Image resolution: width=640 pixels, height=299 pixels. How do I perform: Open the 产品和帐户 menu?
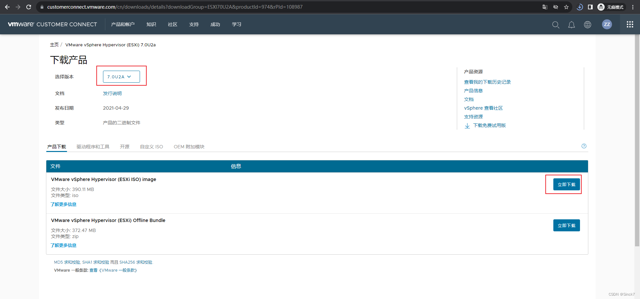tap(123, 24)
